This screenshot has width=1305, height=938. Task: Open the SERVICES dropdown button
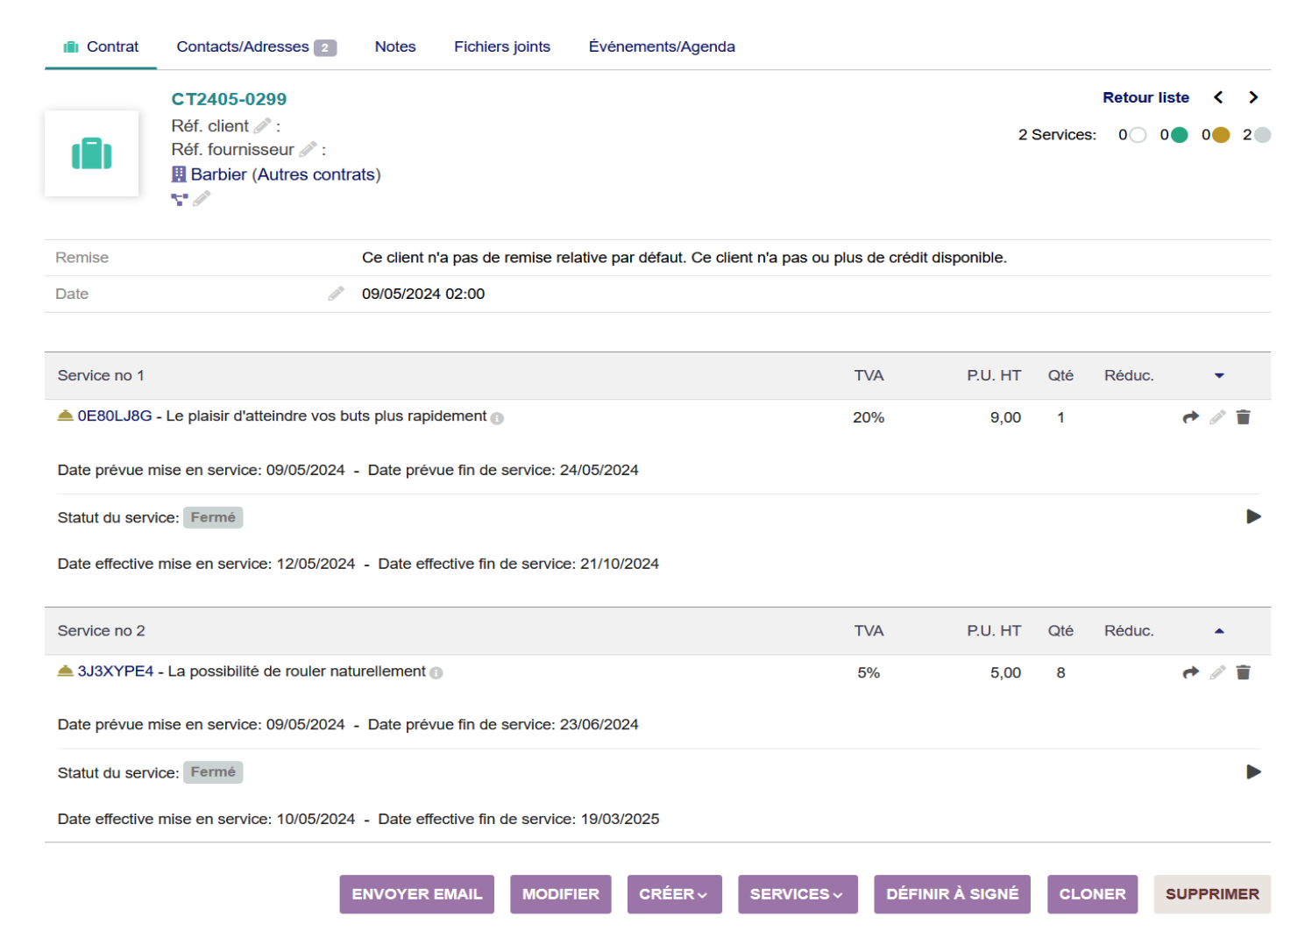coord(798,894)
